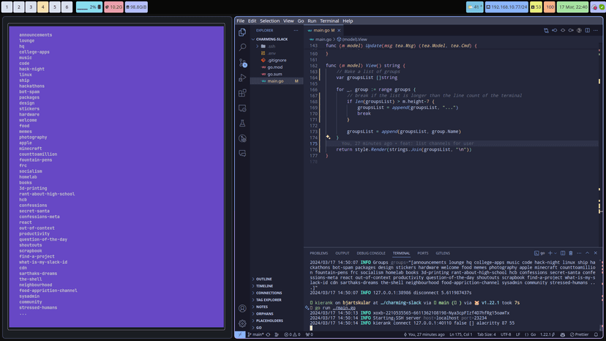The height and width of the screenshot is (341, 606).
Task: Open the Search view in activity bar
Action: click(x=242, y=47)
